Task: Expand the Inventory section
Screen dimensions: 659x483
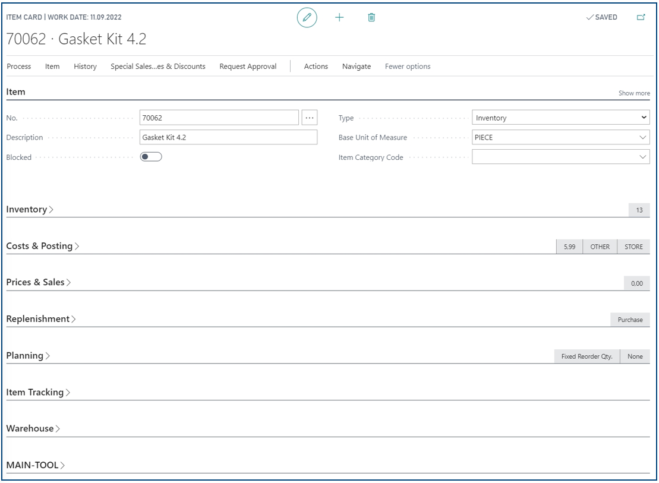Action: [x=30, y=209]
